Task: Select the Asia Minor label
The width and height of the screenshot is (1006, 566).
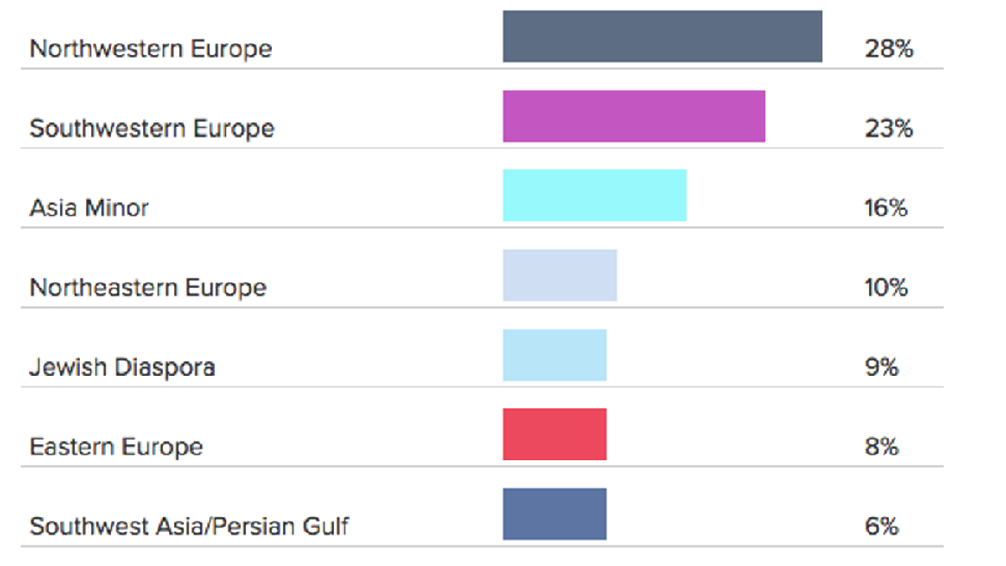Action: 89,208
